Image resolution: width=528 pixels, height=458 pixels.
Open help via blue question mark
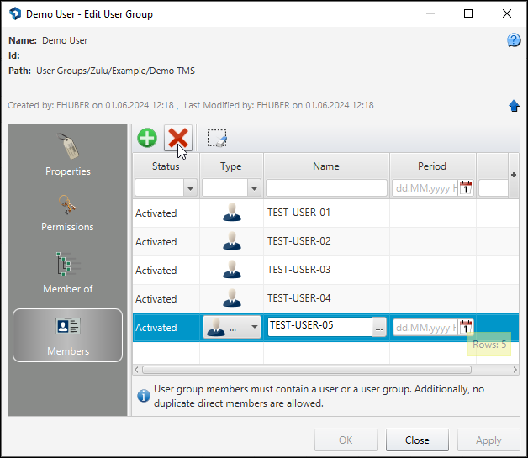click(514, 40)
